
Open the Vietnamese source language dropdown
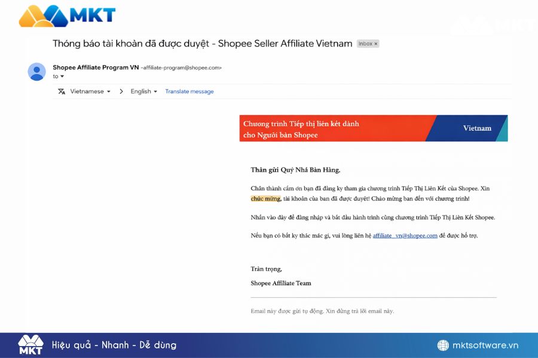(91, 91)
